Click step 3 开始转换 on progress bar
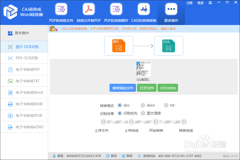The height and width of the screenshot is (160, 240). point(156,122)
